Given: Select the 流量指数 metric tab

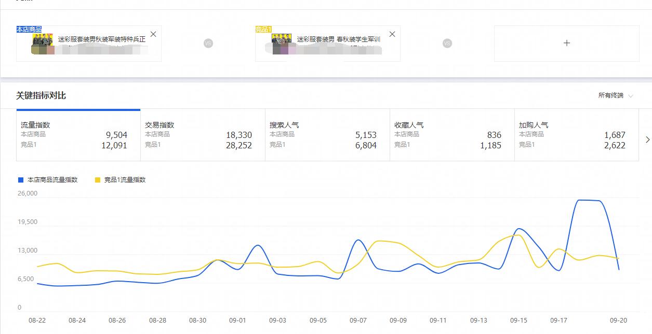Looking at the screenshot, I should pos(78,135).
